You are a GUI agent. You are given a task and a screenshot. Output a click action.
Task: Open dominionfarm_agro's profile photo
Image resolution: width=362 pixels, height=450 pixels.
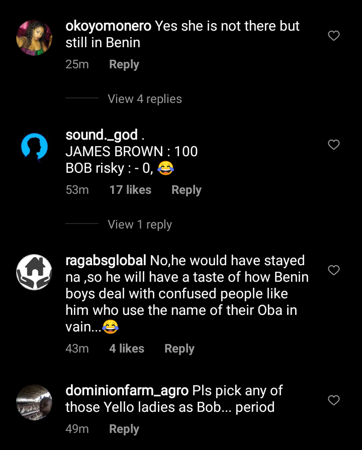34,402
